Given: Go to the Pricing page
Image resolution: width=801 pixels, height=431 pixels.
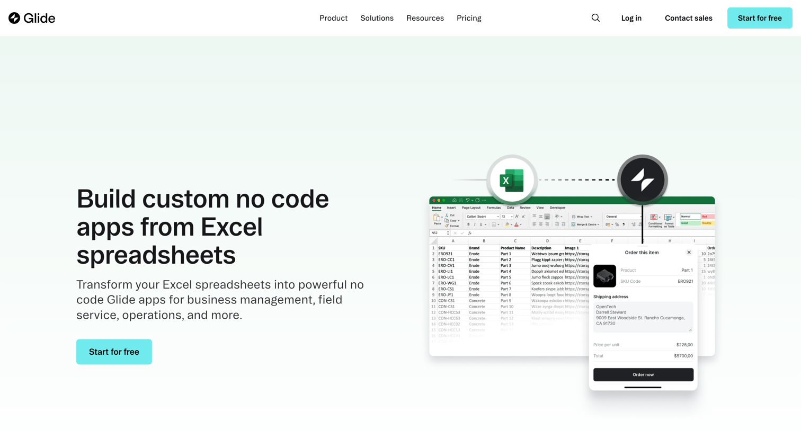Looking at the screenshot, I should pyautogui.click(x=469, y=18).
